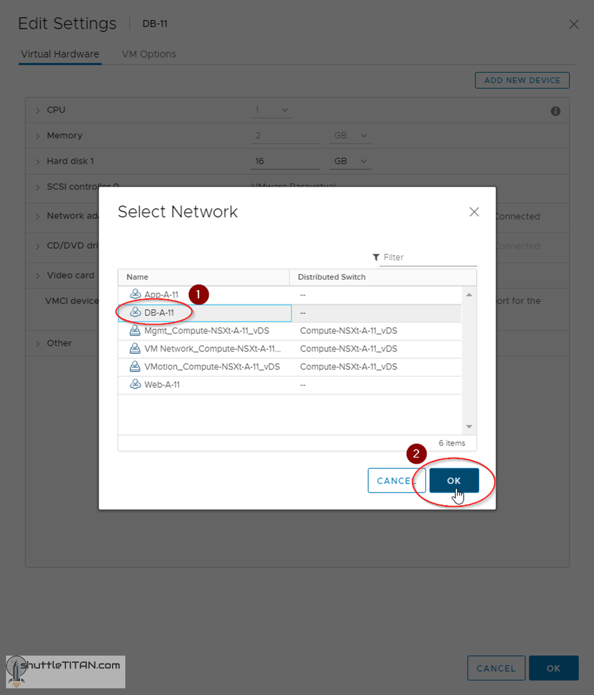Switch to the VM Options tab
The width and height of the screenshot is (594, 695).
point(149,54)
